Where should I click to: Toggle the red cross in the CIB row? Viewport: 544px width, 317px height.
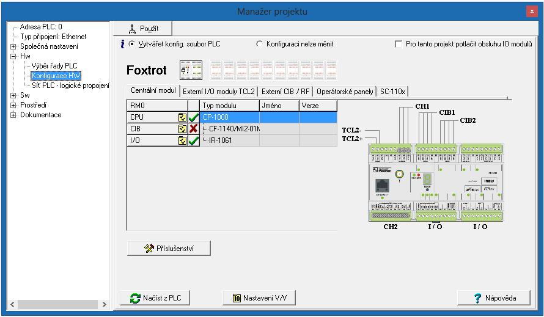pos(194,129)
